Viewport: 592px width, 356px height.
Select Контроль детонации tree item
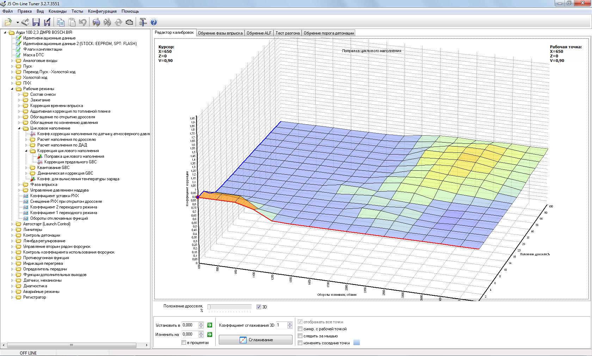tap(42, 235)
